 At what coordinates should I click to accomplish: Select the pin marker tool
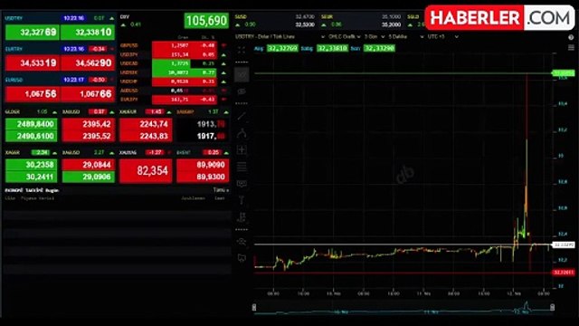(242, 200)
